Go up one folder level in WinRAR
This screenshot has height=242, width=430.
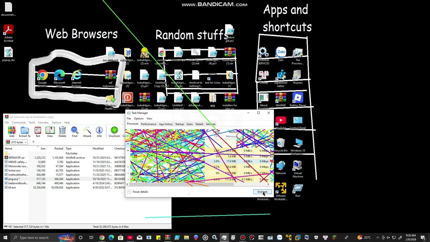(x=33, y=142)
